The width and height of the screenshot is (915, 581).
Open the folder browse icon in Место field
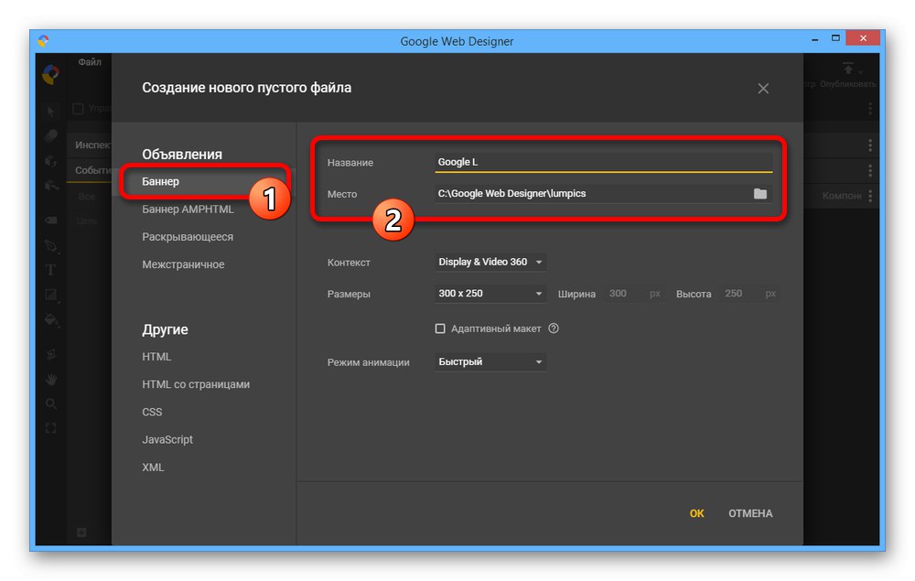(x=759, y=194)
